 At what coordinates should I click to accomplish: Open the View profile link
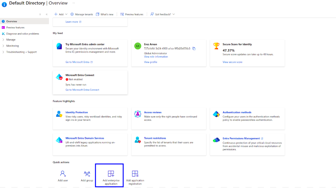[150, 62]
